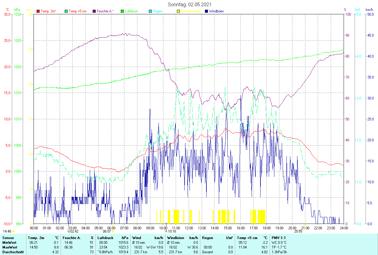Select the 'Sonnenschein' legend label
The height and width of the screenshot is (255, 378).
191,11
